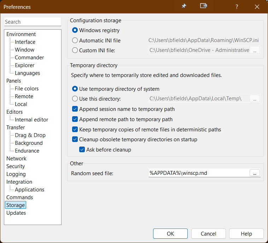This screenshot has width=268, height=243.
Task: Disable Append remote path to temporary path
Action: (75, 119)
